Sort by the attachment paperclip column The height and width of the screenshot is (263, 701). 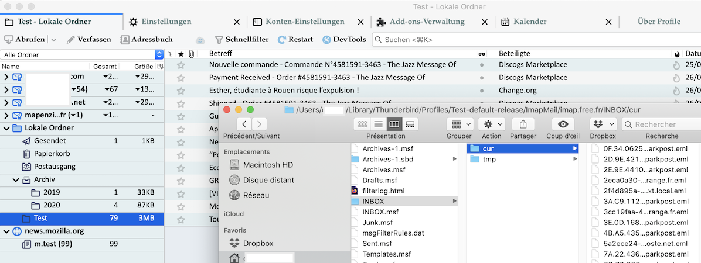point(191,54)
